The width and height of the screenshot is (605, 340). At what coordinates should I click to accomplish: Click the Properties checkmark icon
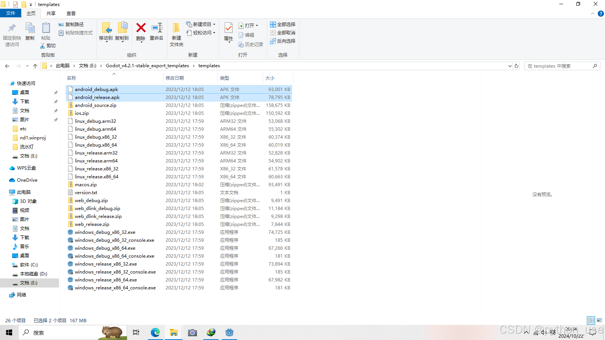coord(228,28)
